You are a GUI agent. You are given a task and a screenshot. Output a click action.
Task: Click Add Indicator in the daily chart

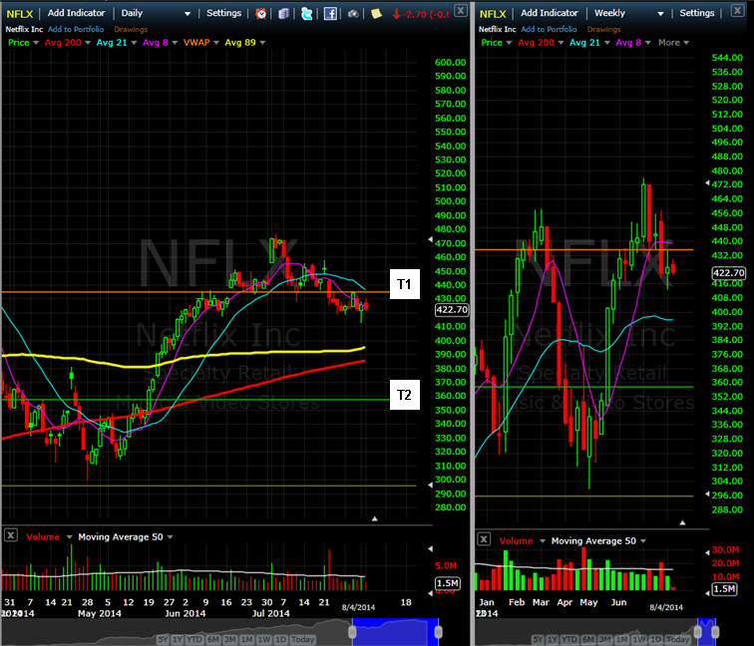point(76,13)
